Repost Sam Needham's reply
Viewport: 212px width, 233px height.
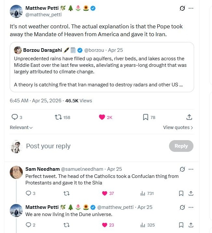pos(66,193)
